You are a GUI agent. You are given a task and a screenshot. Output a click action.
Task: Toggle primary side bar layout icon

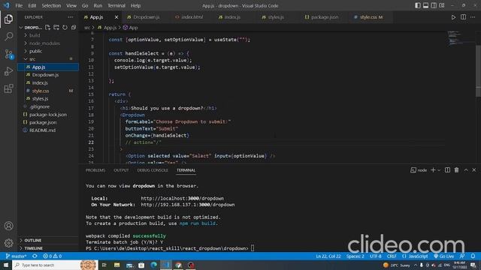(418, 5)
